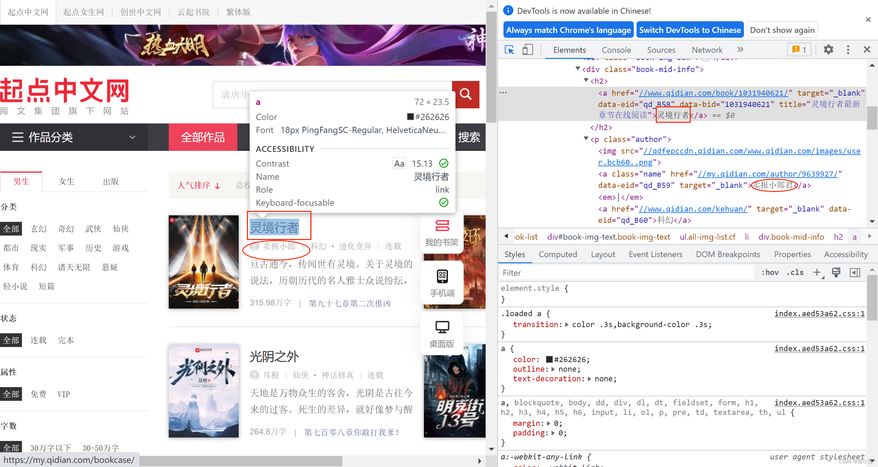This screenshot has width=878, height=467.
Task: Switch to the Console tab
Action: 616,50
